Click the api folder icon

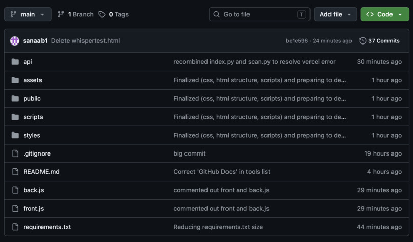point(15,62)
